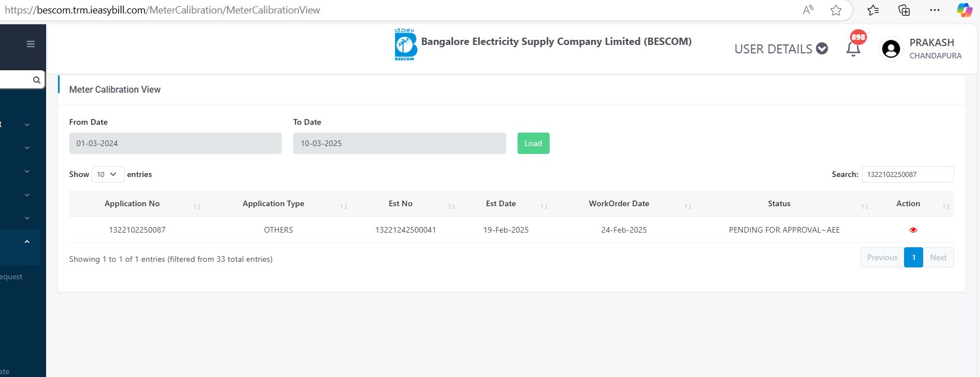The height and width of the screenshot is (377, 980).
Task: Sort by Application No column
Action: 137,203
